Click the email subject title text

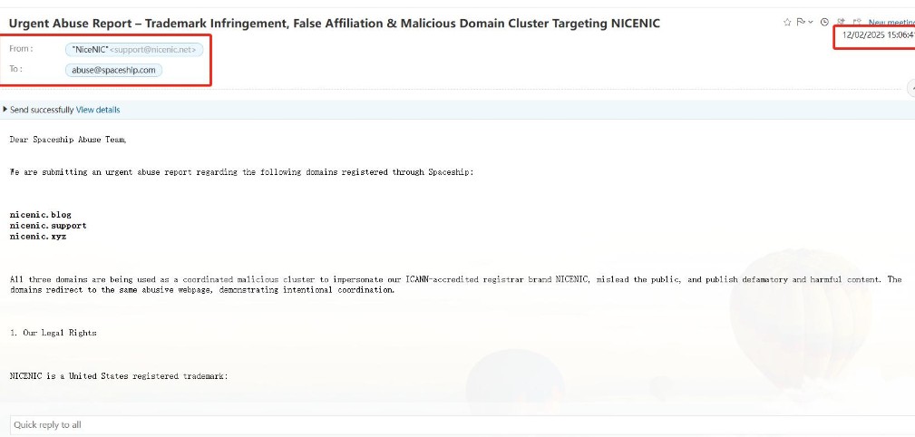coord(335,24)
